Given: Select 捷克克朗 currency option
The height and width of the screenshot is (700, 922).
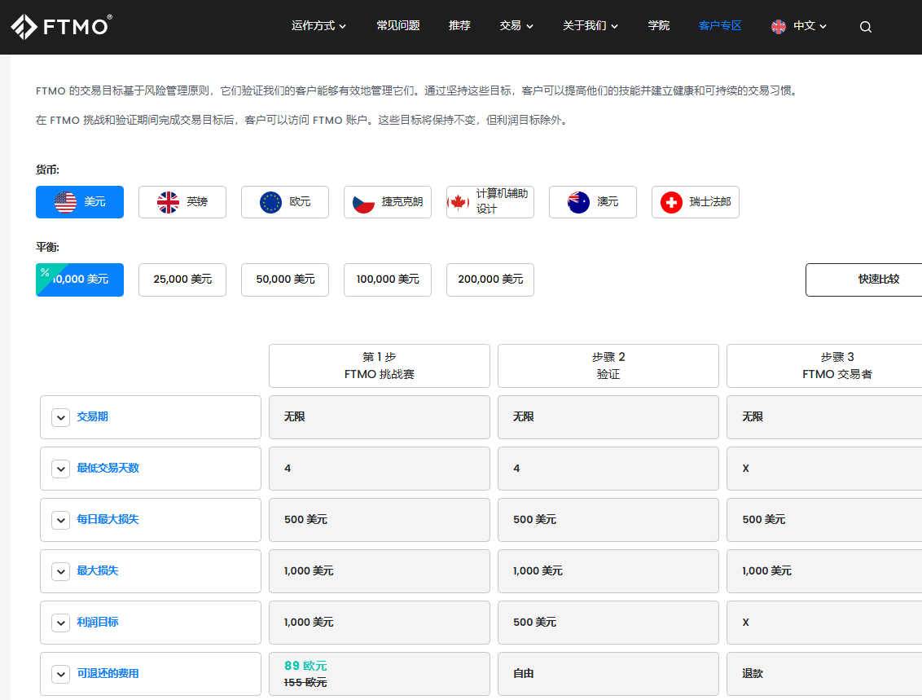Looking at the screenshot, I should [388, 202].
